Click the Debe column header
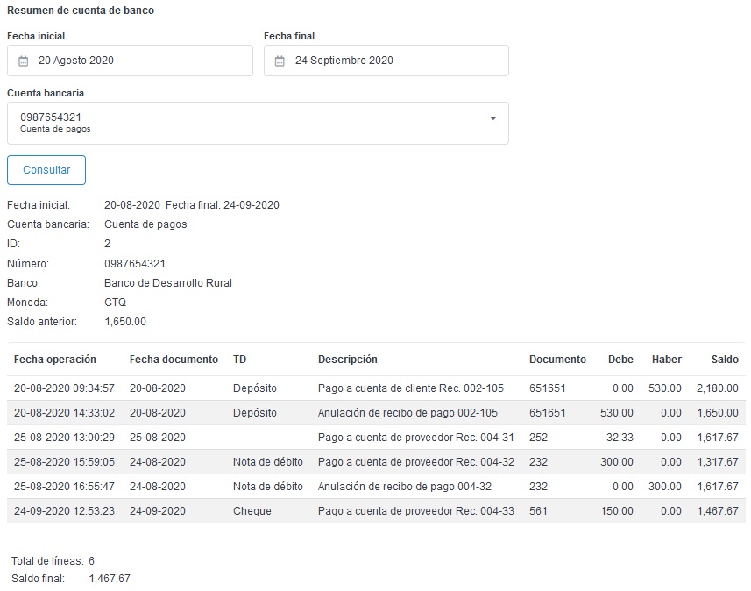This screenshot has height=591, width=751. 620,360
